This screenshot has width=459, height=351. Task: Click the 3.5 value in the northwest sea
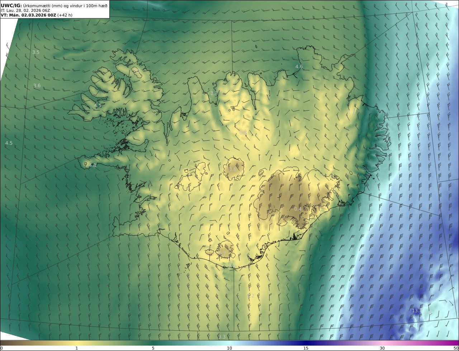point(36,52)
